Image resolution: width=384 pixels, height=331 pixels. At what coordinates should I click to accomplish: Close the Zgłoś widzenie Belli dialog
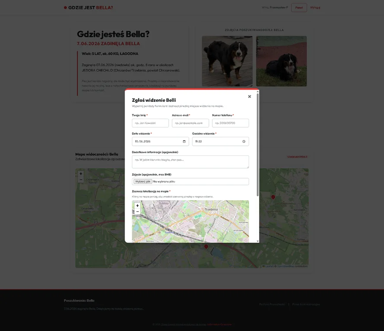point(250,97)
